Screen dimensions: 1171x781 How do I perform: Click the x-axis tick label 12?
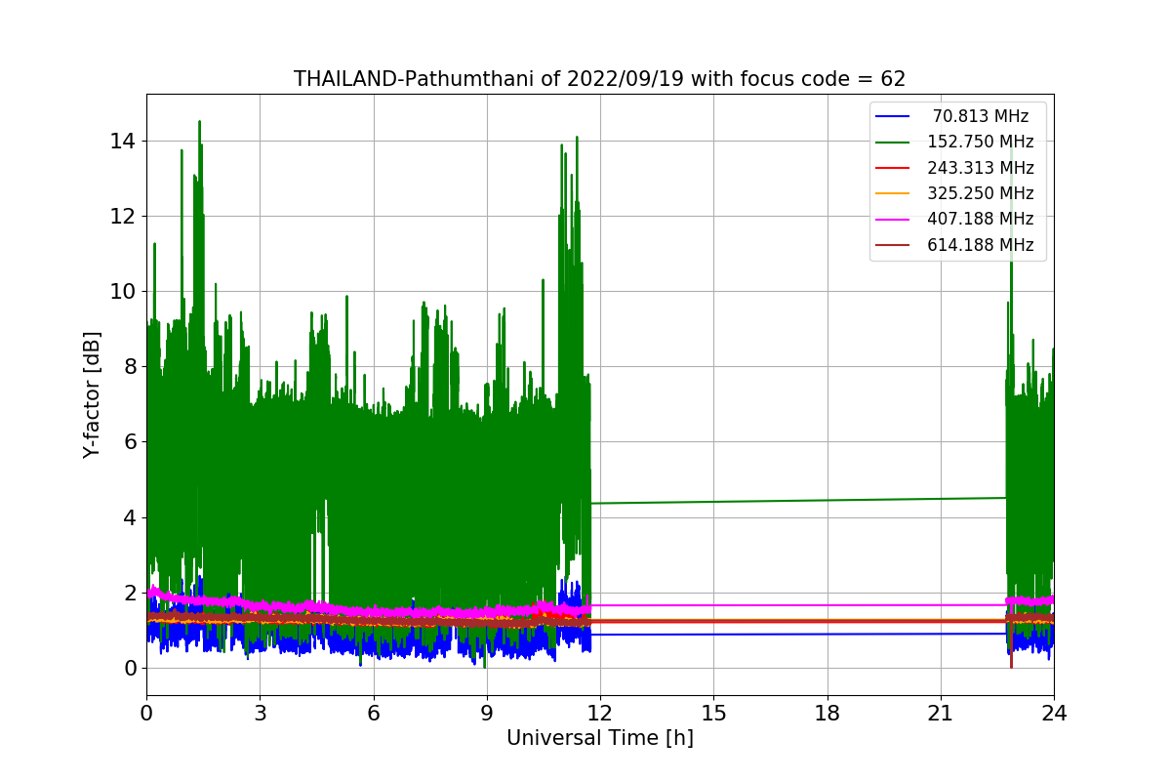[600, 714]
